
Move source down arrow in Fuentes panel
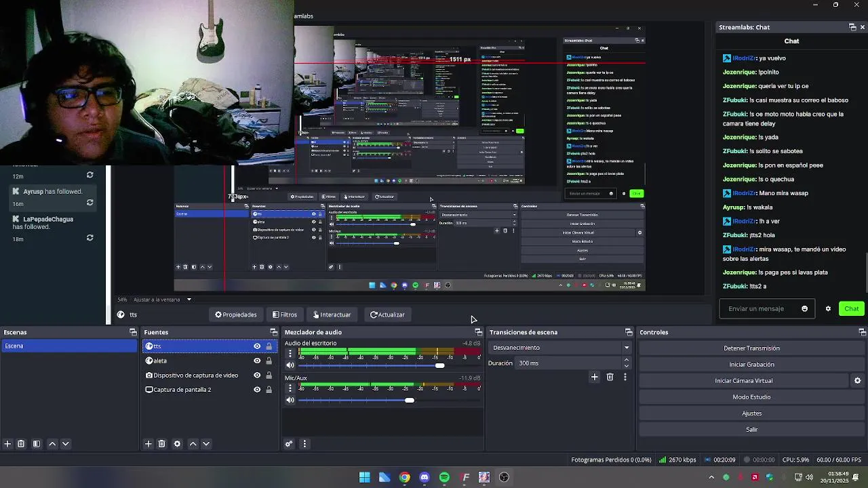pyautogui.click(x=205, y=444)
